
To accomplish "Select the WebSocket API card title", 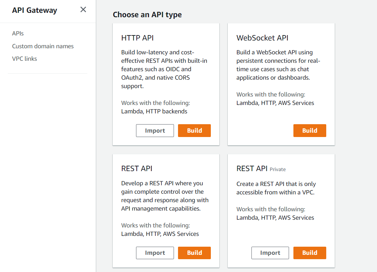I will pyautogui.click(x=262, y=38).
